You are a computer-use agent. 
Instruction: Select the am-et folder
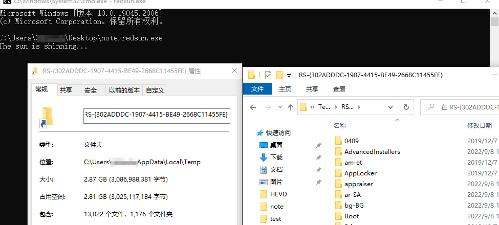coord(353,163)
